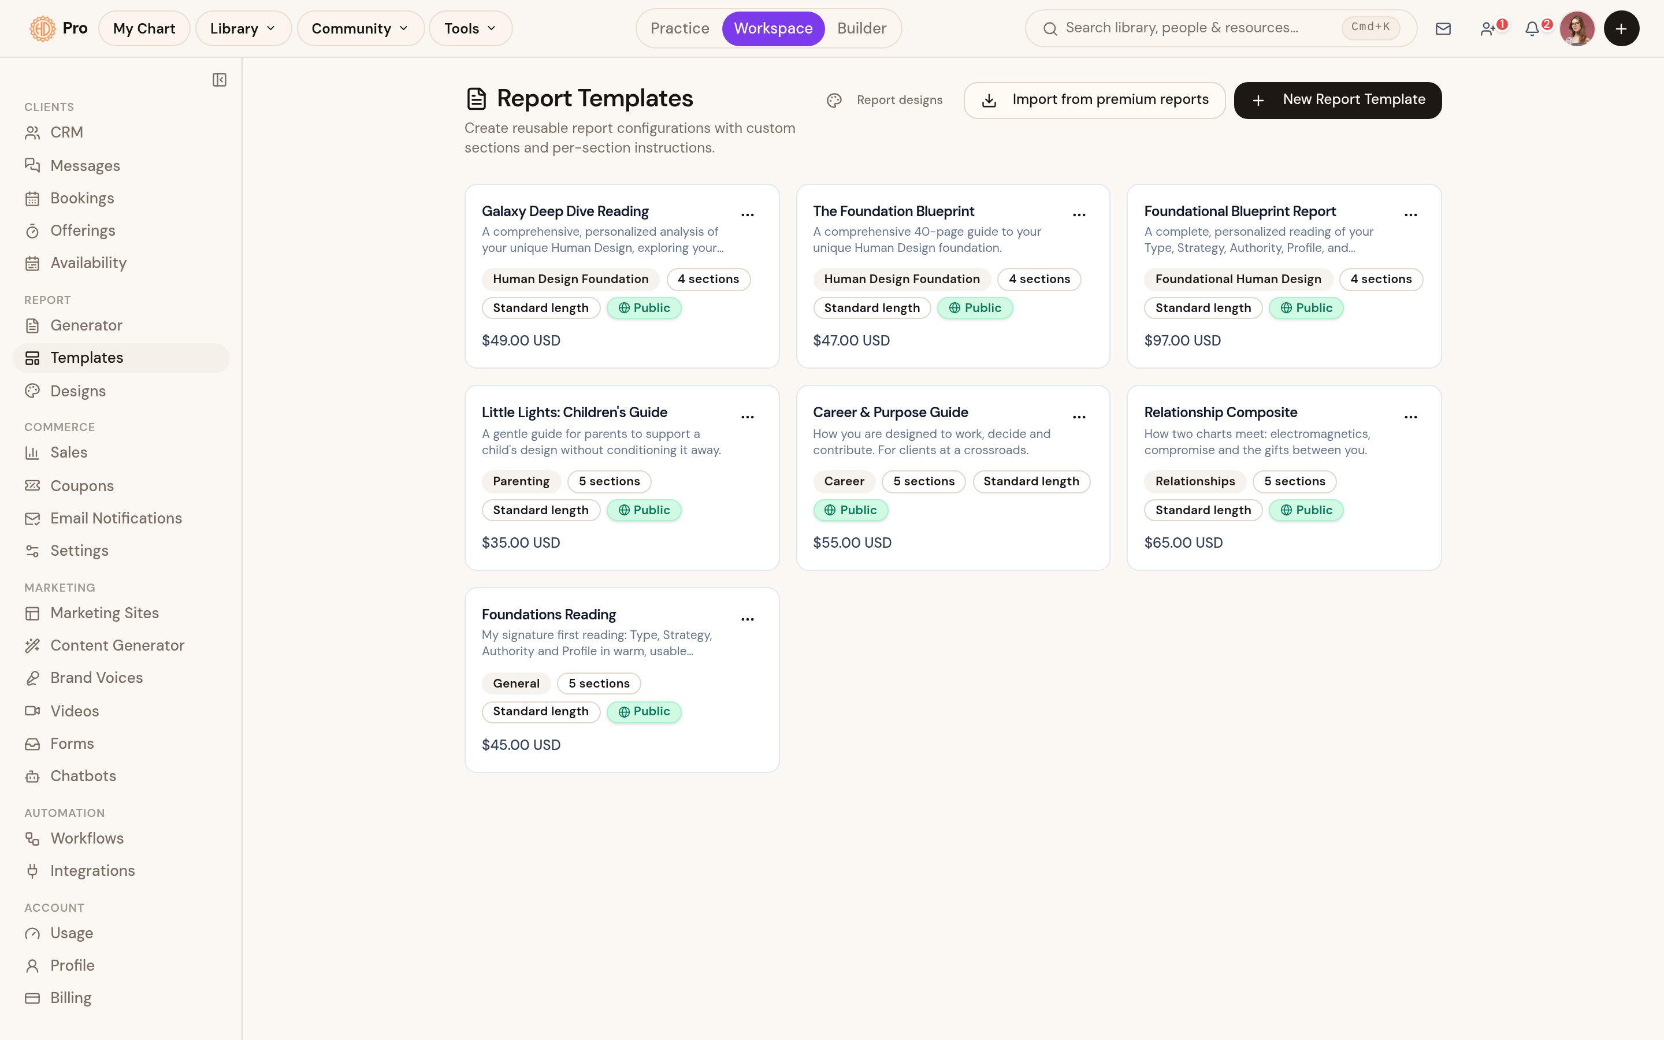This screenshot has height=1040, width=1664.
Task: Open Report designs palette link
Action: point(884,101)
